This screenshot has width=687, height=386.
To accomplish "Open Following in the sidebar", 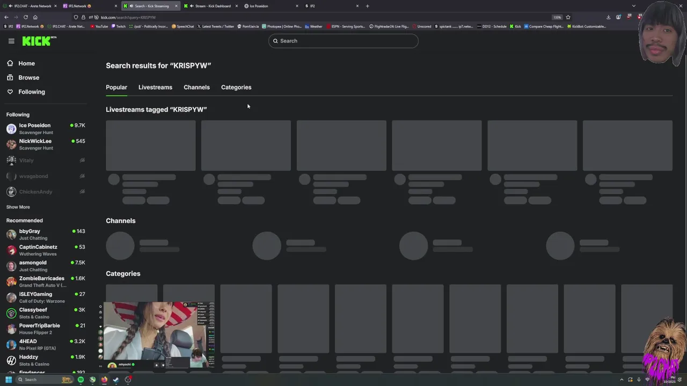I will [x=32, y=92].
